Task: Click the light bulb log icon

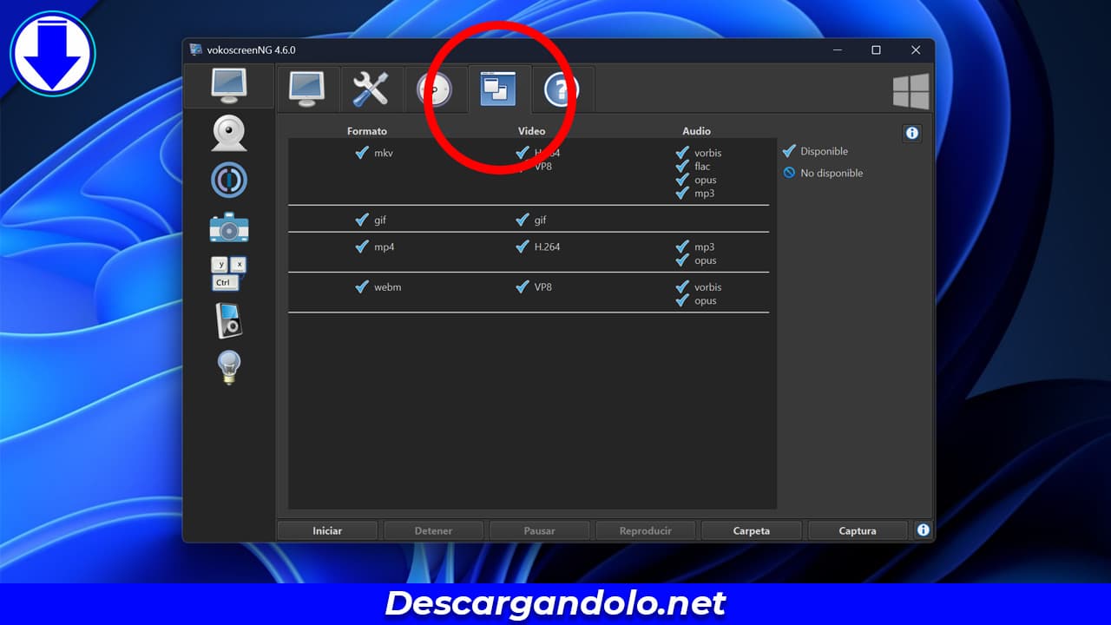Action: (x=229, y=367)
